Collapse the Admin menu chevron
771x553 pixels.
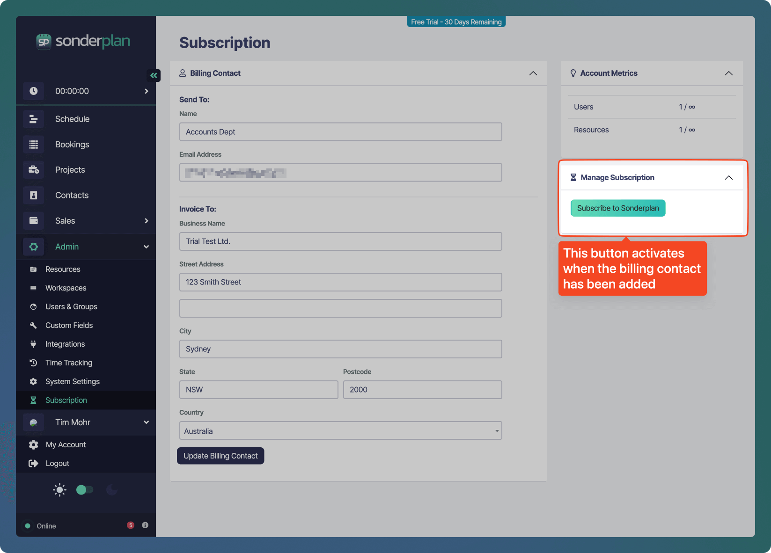[147, 247]
